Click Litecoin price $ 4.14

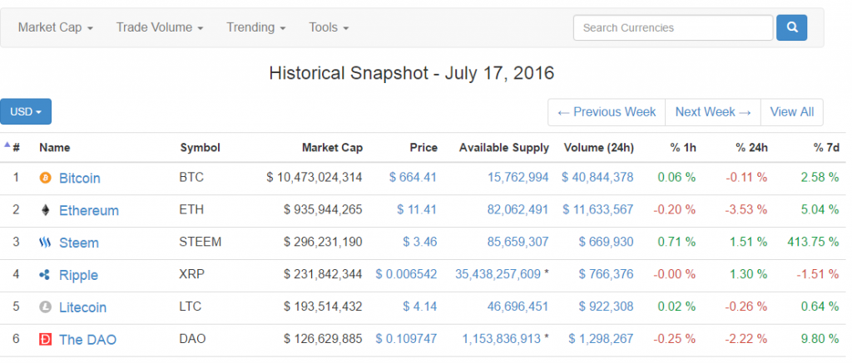point(420,307)
